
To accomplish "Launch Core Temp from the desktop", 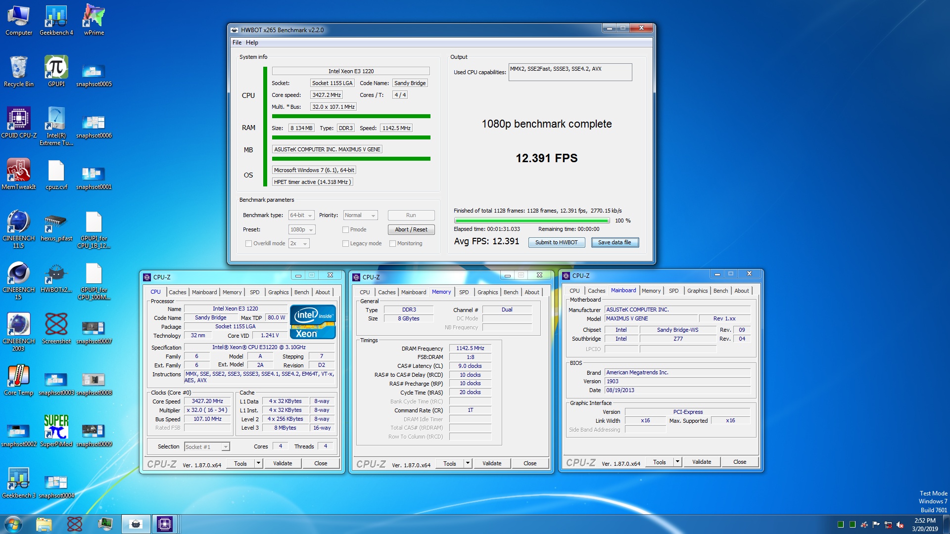I will click(19, 380).
